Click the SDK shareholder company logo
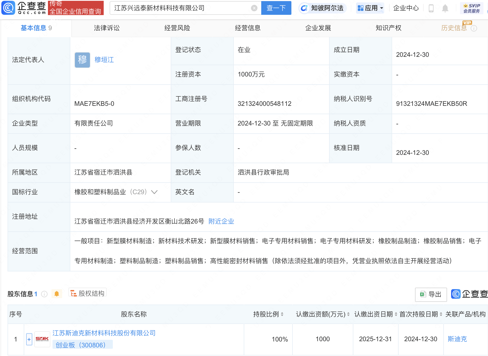This screenshot has width=488, height=356. [42, 339]
